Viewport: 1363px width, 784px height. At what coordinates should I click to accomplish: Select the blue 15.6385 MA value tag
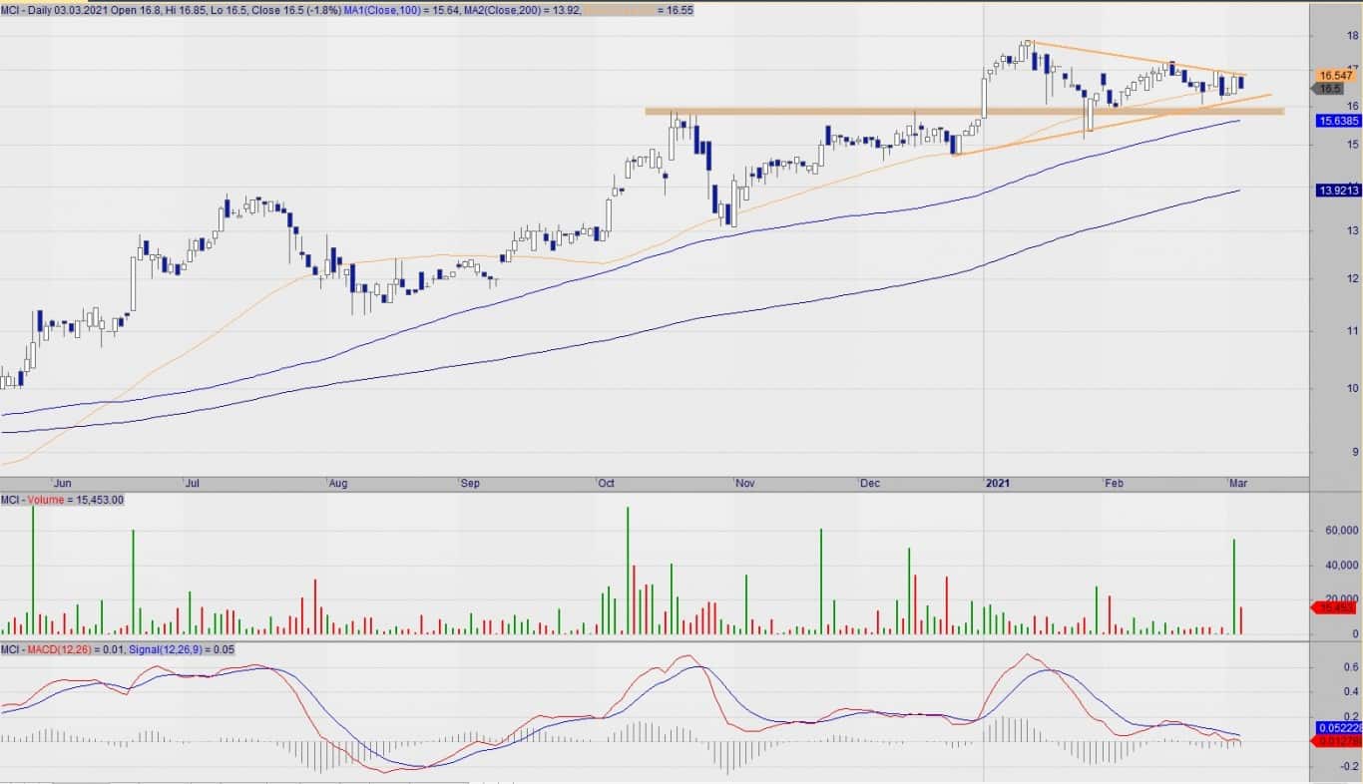1337,121
